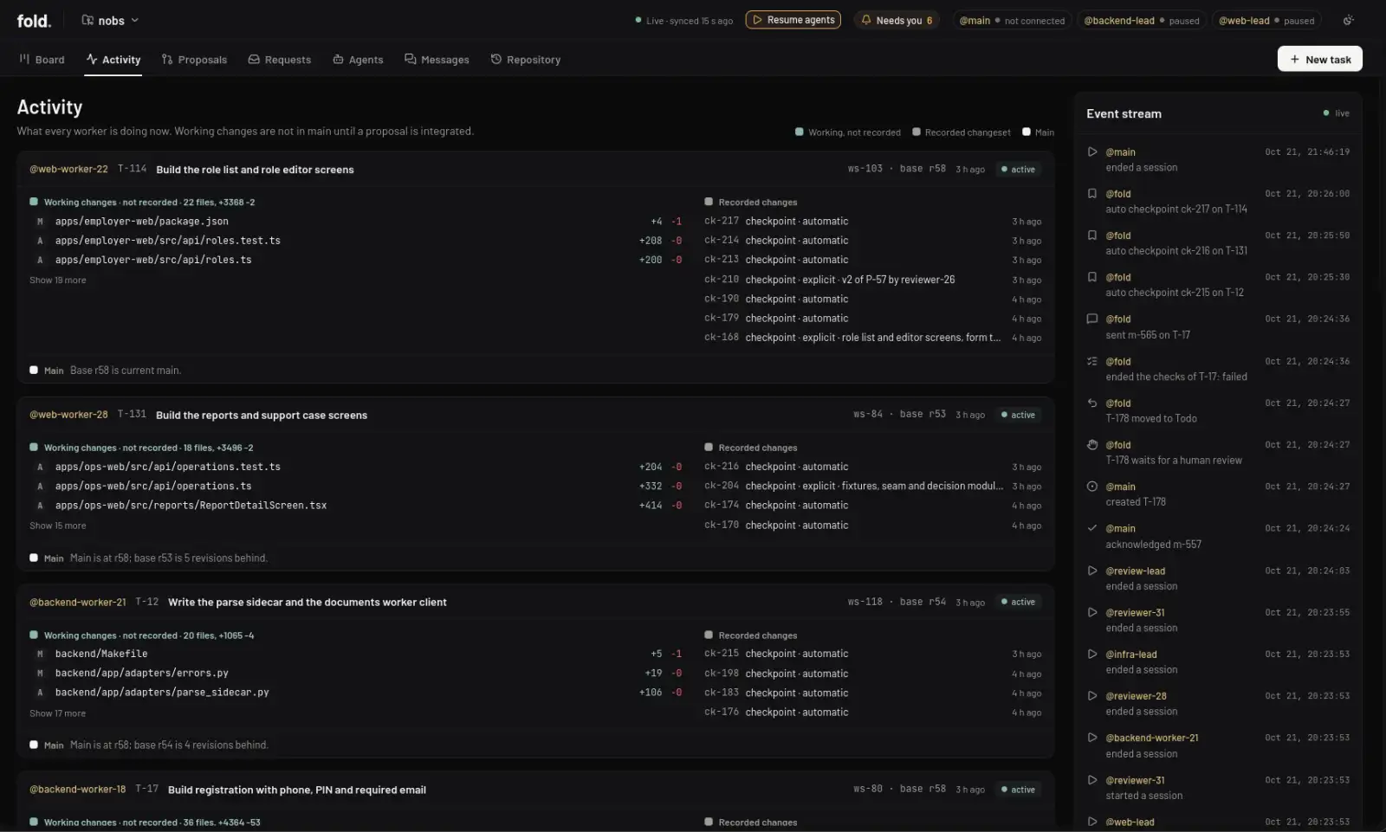This screenshot has width=1386, height=832.
Task: Click bookmark icon for auto checkpoint ck-217
Action: 1092,194
